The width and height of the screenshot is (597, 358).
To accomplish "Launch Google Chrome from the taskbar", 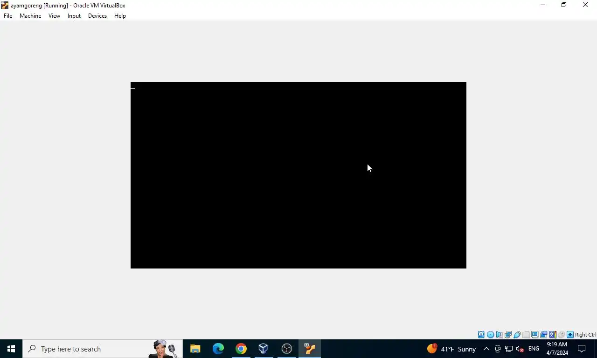I will (241, 349).
